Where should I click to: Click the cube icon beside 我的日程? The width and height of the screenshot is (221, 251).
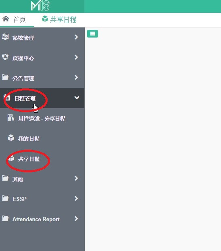(x=11, y=138)
